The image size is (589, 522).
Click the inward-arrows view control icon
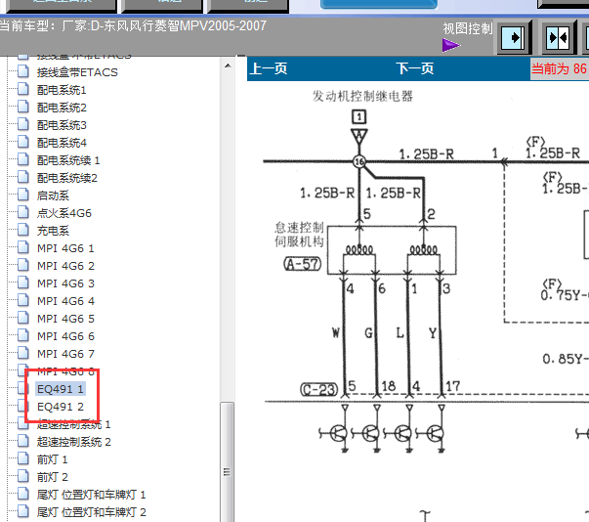point(557,38)
